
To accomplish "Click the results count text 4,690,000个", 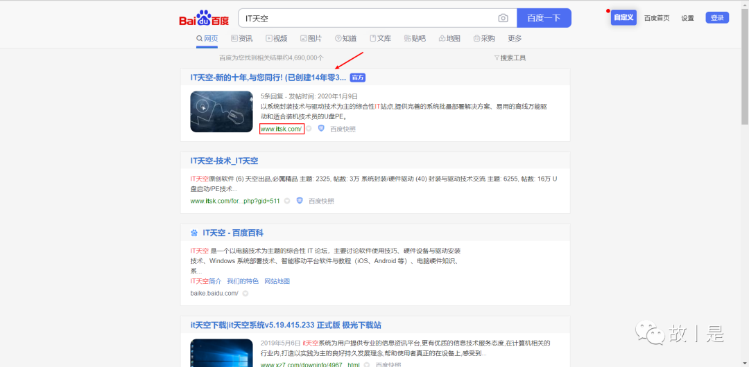I will pos(271,58).
